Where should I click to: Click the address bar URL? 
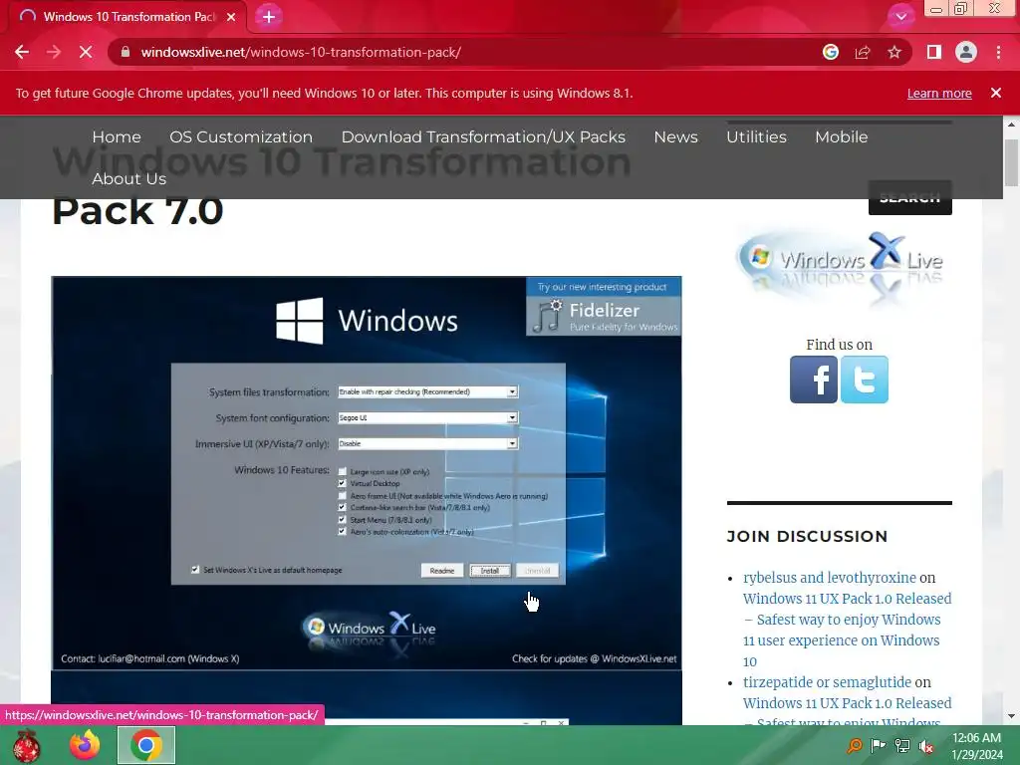tap(301, 52)
